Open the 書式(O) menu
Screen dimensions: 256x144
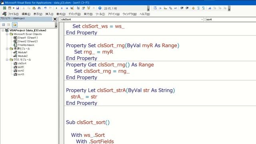click(61, 14)
